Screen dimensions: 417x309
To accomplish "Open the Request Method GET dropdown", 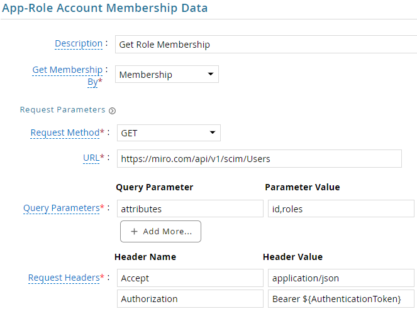I will click(169, 133).
